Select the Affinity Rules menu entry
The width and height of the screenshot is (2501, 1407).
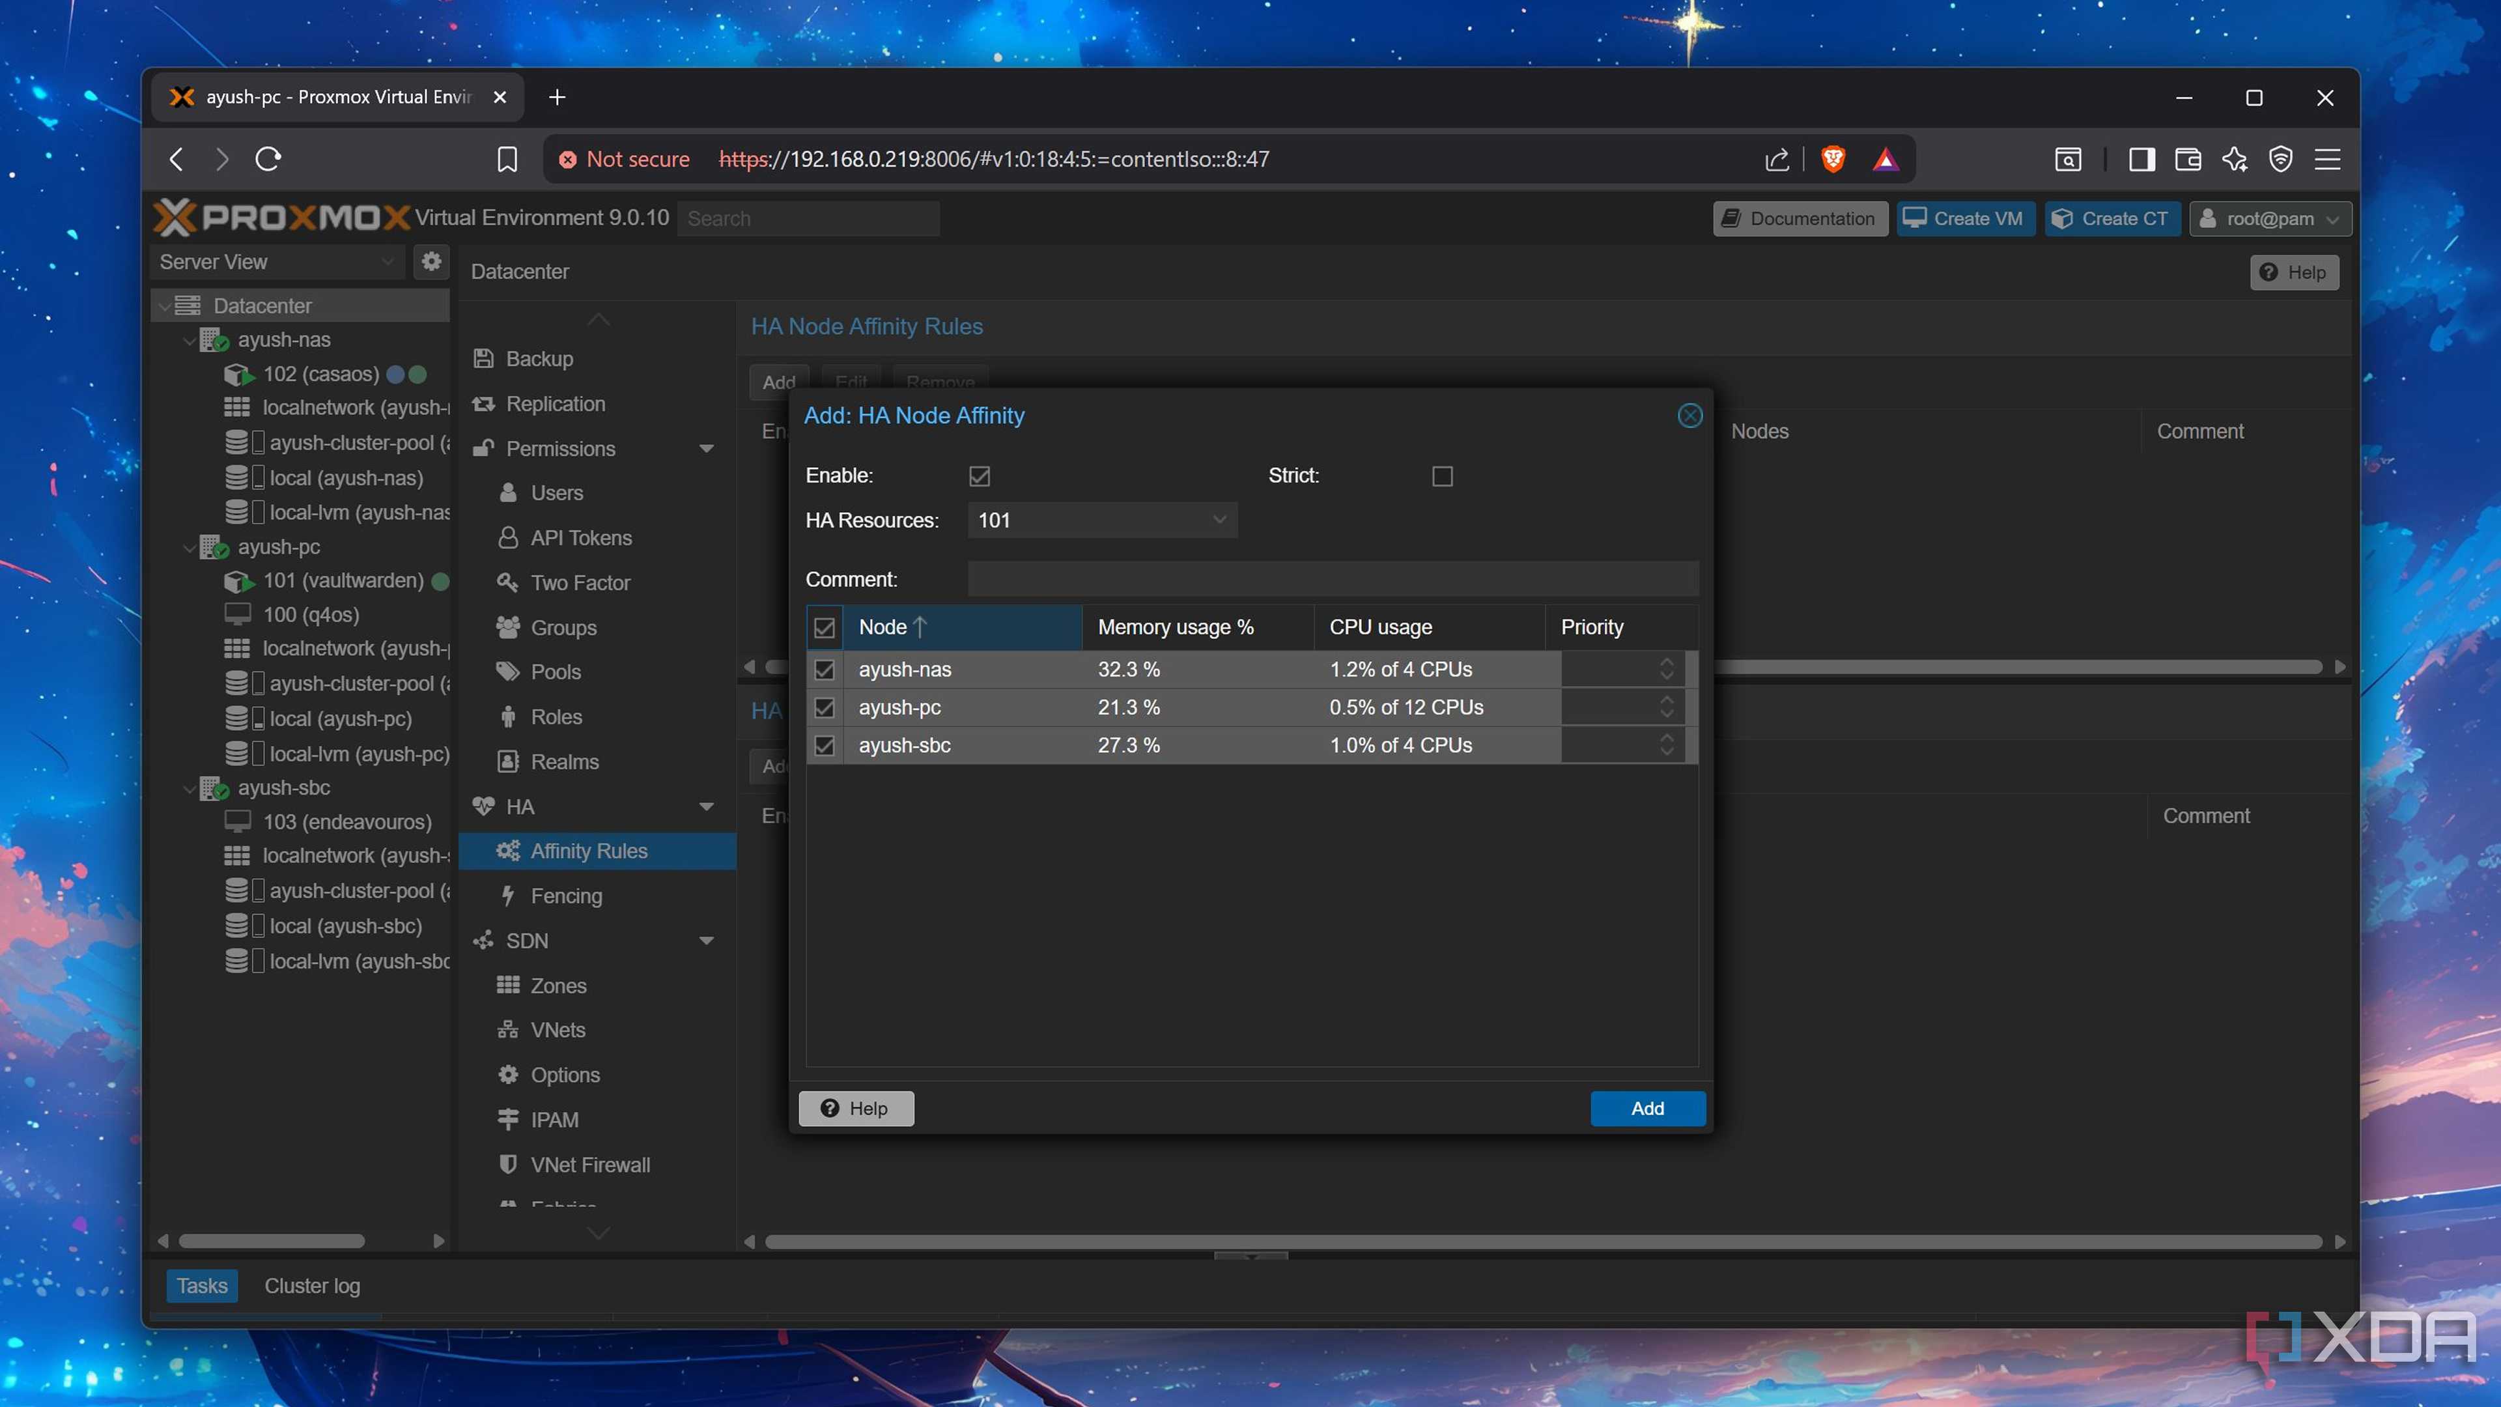[x=598, y=851]
